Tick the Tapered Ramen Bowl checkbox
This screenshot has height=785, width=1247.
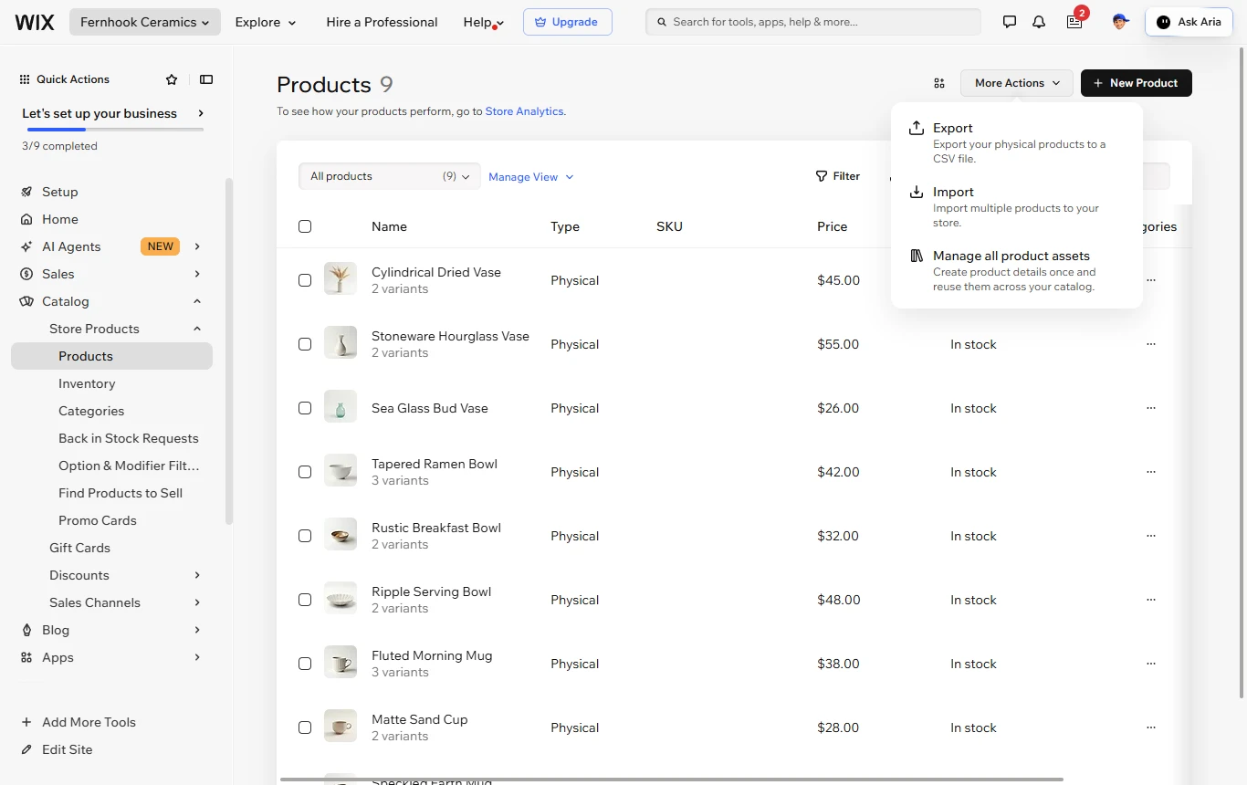(x=305, y=472)
